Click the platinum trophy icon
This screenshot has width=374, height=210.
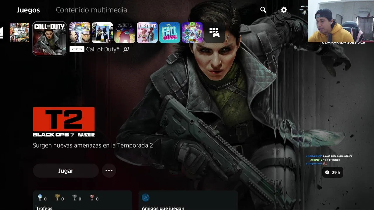click(x=40, y=198)
